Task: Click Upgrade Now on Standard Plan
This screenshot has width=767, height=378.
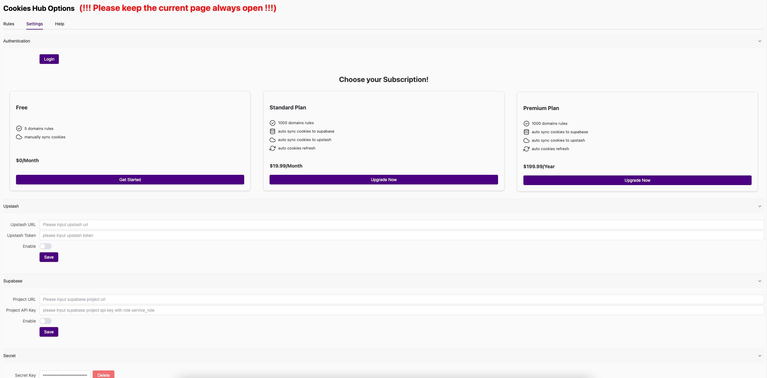Action: click(x=384, y=180)
